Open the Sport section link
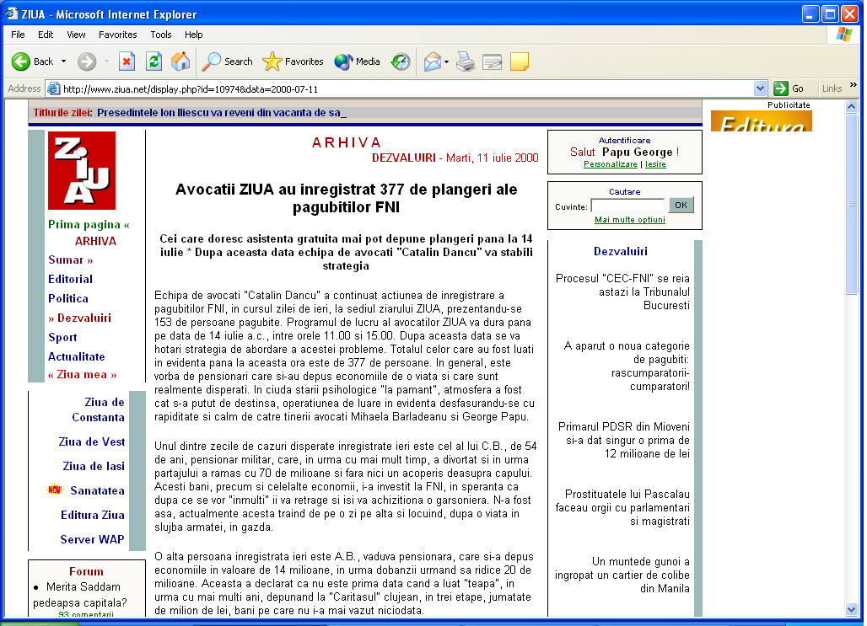This screenshot has width=867, height=626. click(x=62, y=337)
